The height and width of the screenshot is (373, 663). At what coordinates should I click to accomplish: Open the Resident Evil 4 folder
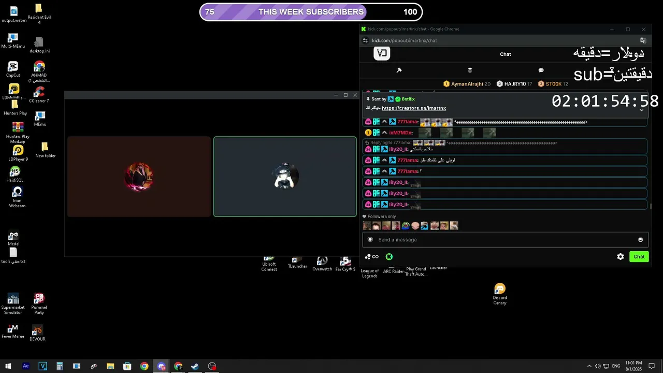pyautogui.click(x=39, y=14)
